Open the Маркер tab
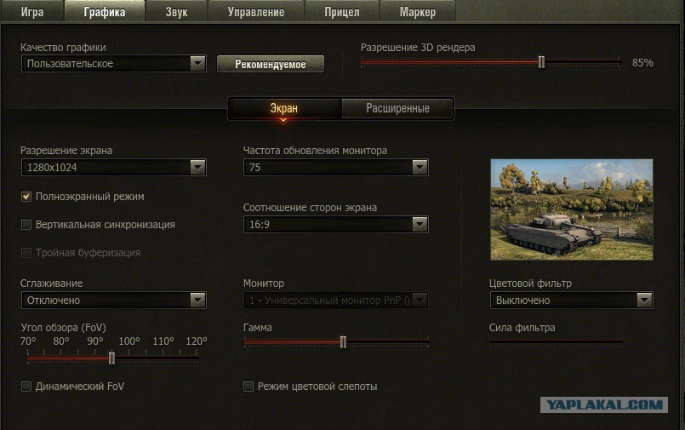685x430 pixels. click(x=418, y=12)
